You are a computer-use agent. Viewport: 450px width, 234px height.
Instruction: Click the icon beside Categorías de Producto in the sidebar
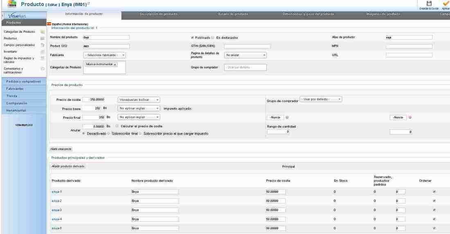43,32
